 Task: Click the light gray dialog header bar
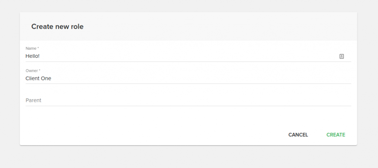pyautogui.click(x=188, y=27)
